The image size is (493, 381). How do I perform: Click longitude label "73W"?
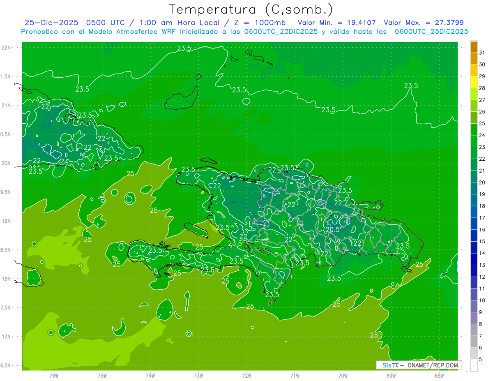click(x=198, y=375)
